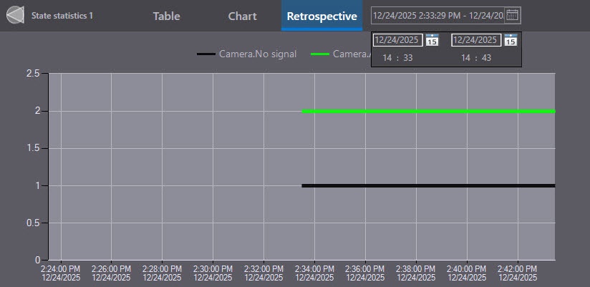Click the date range text field
Image resolution: width=590 pixels, height=287 pixels.
pos(437,15)
